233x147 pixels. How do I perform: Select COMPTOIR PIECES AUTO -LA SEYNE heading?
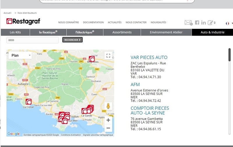[150, 111]
